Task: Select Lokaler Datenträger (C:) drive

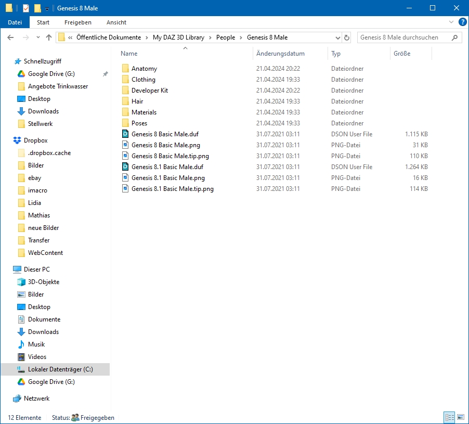Action: pyautogui.click(x=55, y=369)
